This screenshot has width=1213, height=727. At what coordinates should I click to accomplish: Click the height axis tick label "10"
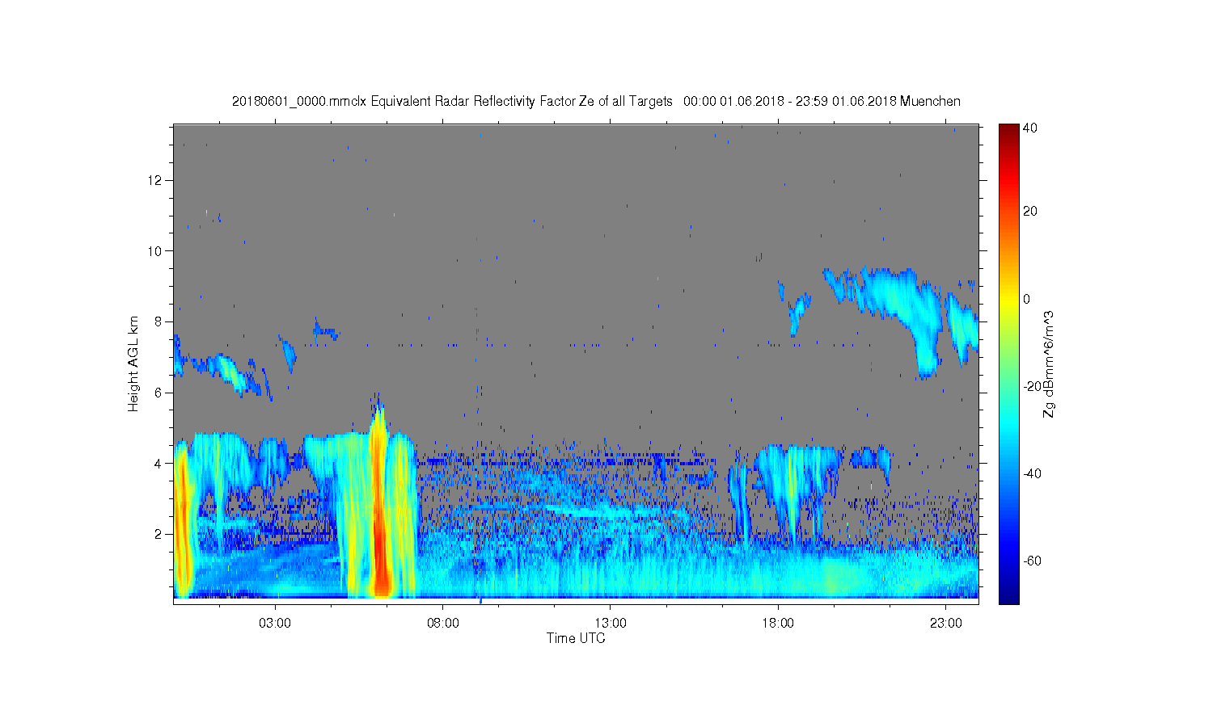pyautogui.click(x=156, y=250)
